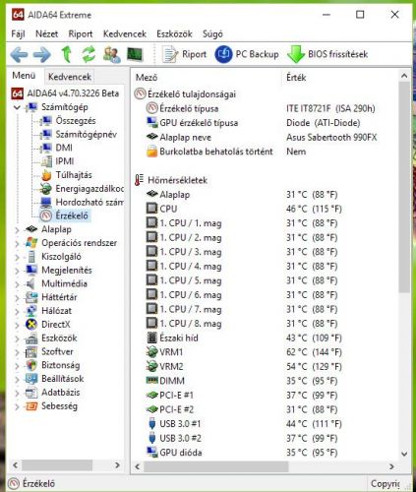Click the green Up arrow toolbar icon

(67, 54)
